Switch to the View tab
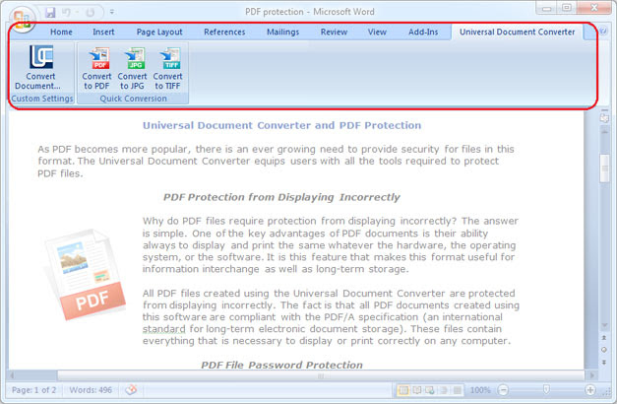 pos(377,32)
